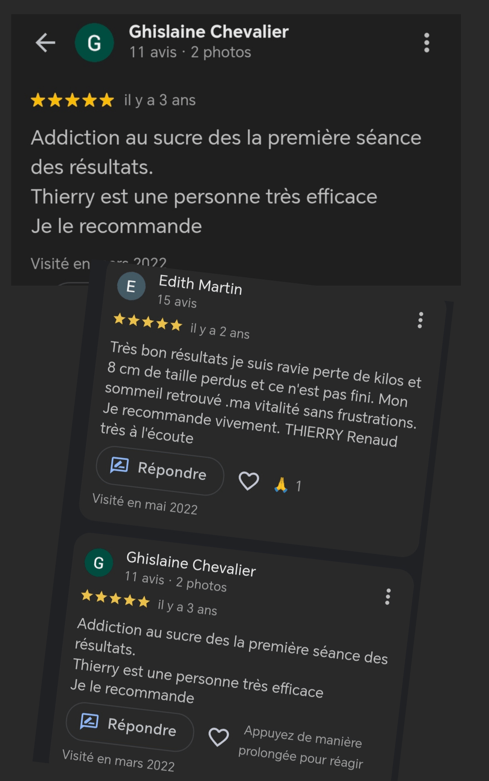Select the Ghislaine Chevalier name in the bottom card
This screenshot has height=781, width=489.
click(x=191, y=564)
